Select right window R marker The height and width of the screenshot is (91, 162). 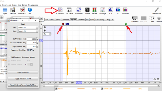coord(126,24)
